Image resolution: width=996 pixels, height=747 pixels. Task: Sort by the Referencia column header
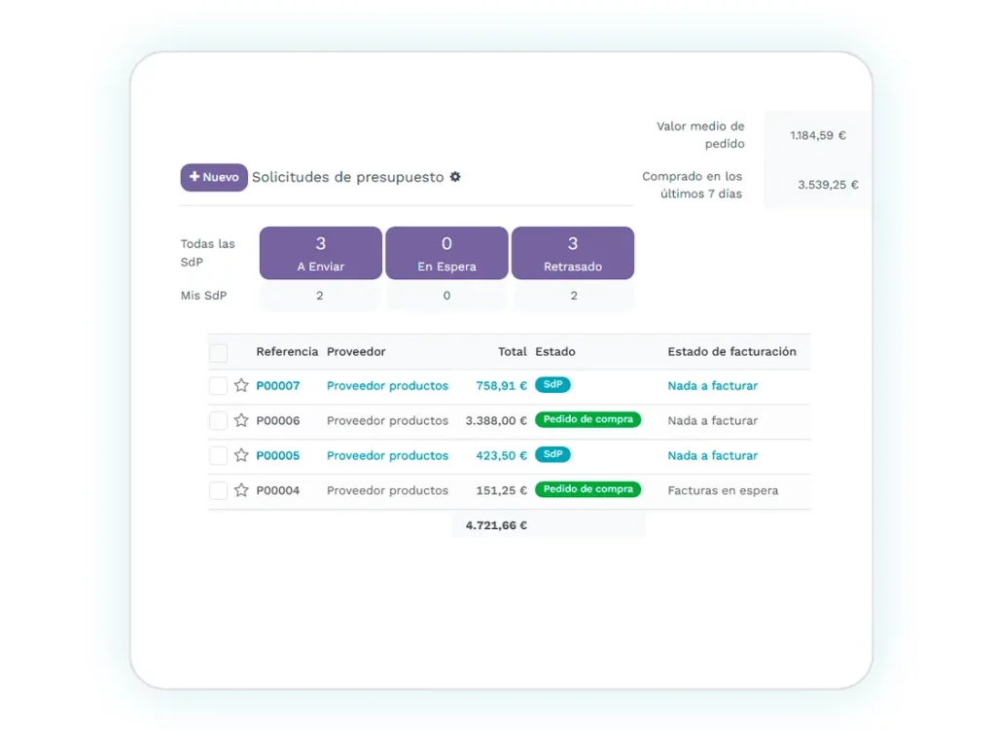[287, 351]
